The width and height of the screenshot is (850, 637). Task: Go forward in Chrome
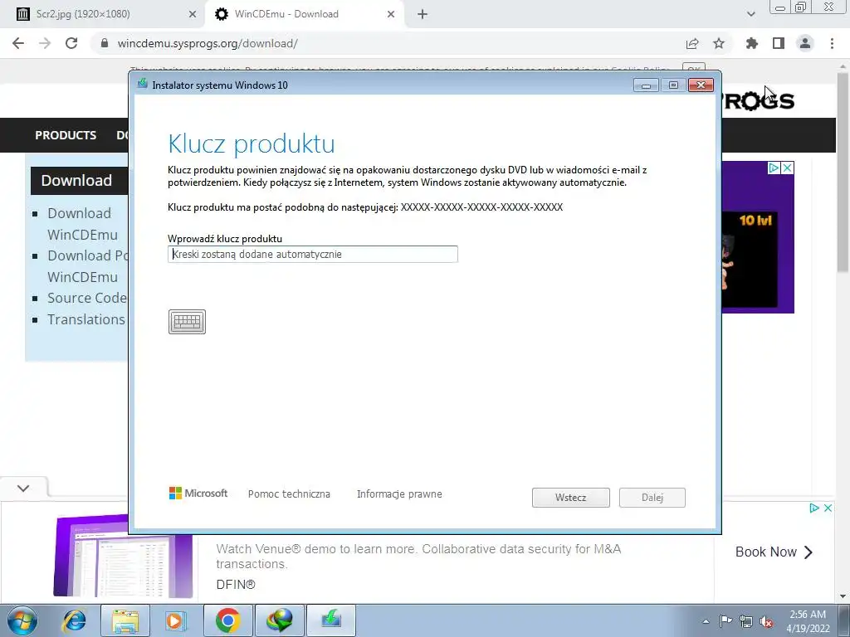45,43
